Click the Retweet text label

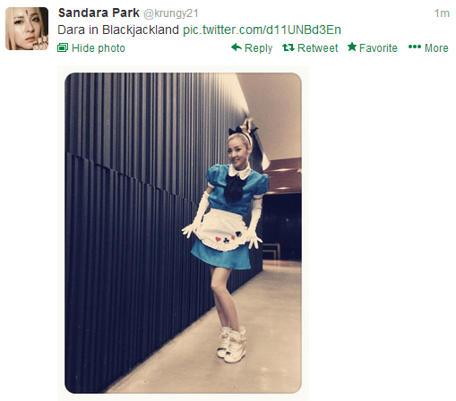(317, 48)
